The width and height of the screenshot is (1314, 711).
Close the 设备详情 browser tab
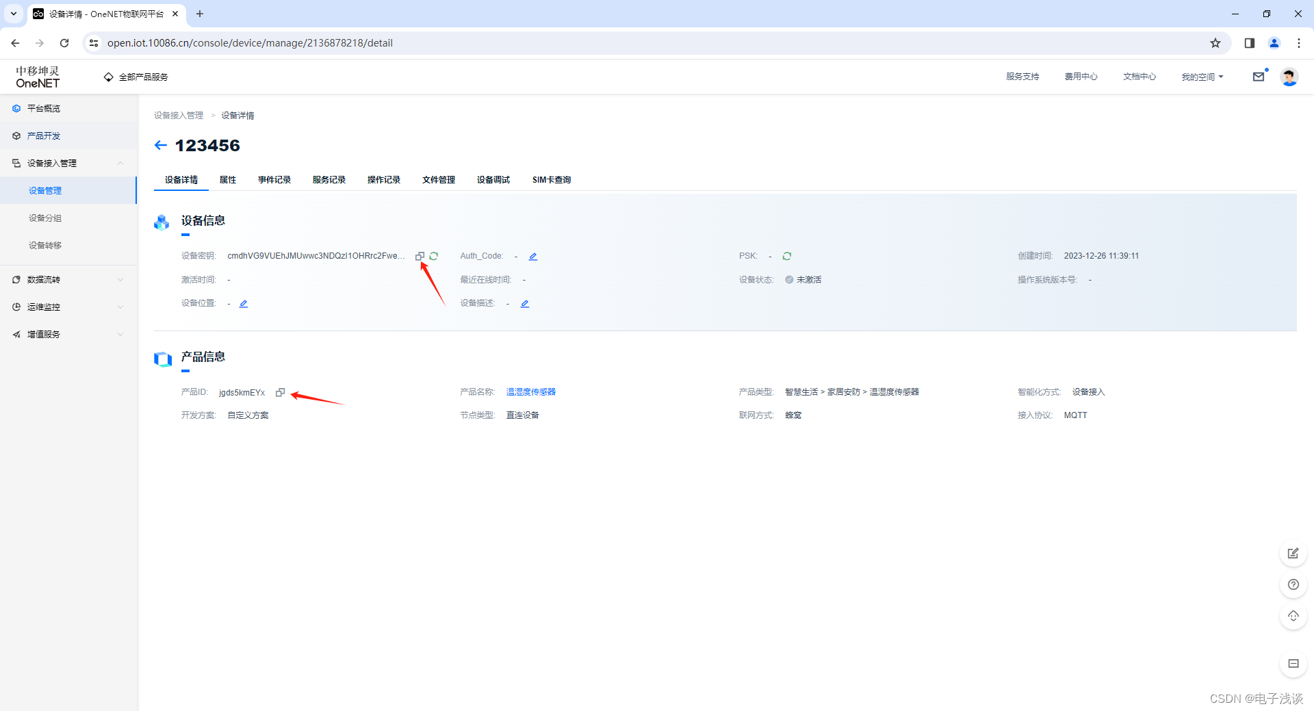click(x=175, y=14)
